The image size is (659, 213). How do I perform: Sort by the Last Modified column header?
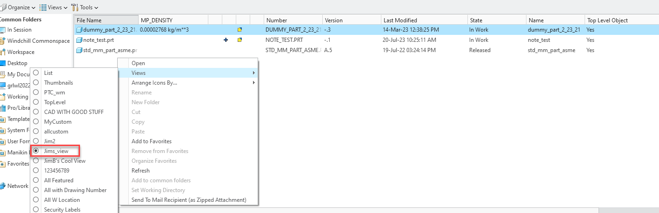[400, 20]
